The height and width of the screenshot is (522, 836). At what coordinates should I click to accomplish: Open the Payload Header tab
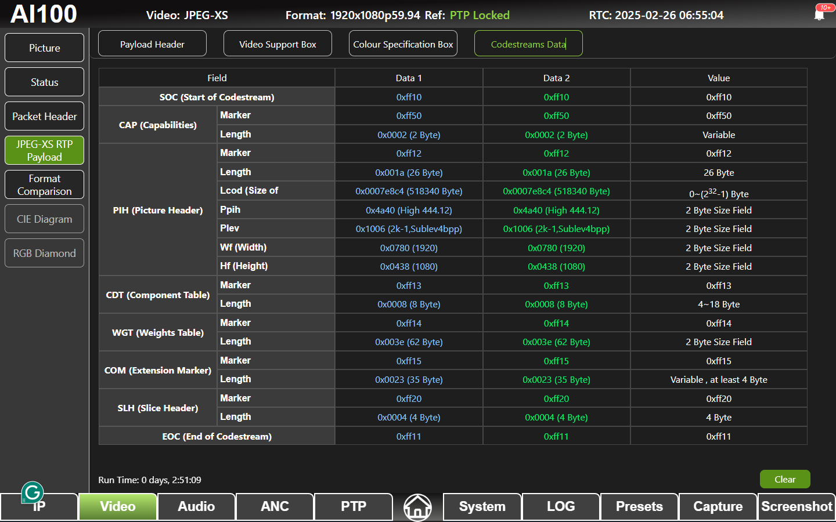coord(152,44)
